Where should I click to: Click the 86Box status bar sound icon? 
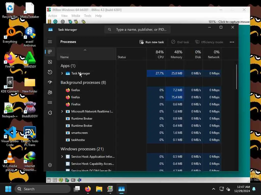79,180
